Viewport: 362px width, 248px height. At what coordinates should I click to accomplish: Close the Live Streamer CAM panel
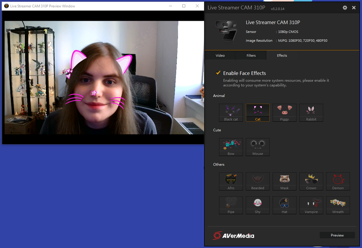(354, 8)
